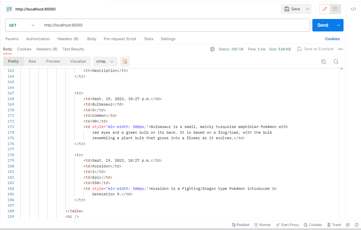Open the HTML format dropdown
This screenshot has height=230, width=361.
(x=105, y=62)
